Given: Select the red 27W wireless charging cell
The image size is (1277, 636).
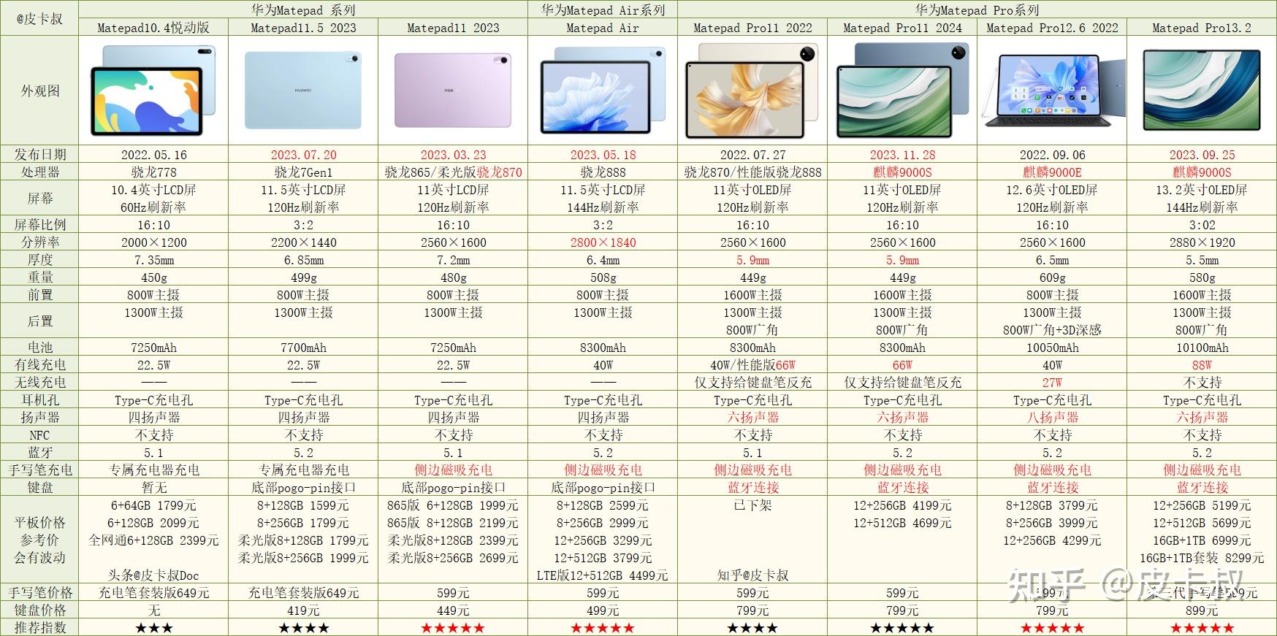Looking at the screenshot, I should point(1052,383).
